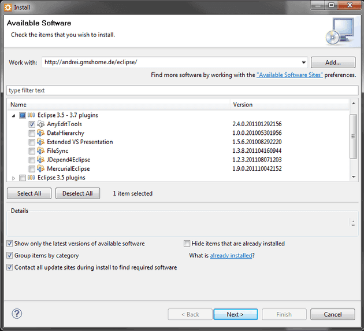Click the Eclipse 3.5 plugins category icon
This screenshot has width=364, height=331.
31,178
